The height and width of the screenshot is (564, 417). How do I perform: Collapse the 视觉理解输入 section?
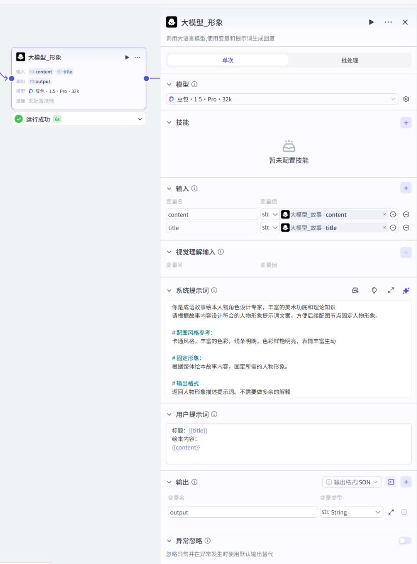pos(169,252)
